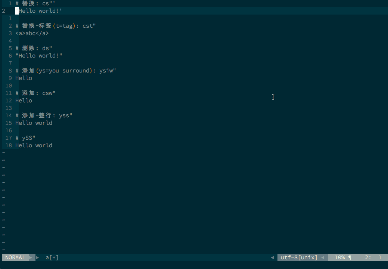The height and width of the screenshot is (269, 388).
Task: Click the right-pointing chevron before filename a
Action: coord(37,257)
